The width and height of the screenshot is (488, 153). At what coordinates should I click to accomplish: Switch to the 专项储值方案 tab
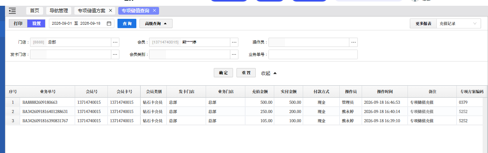click(92, 11)
